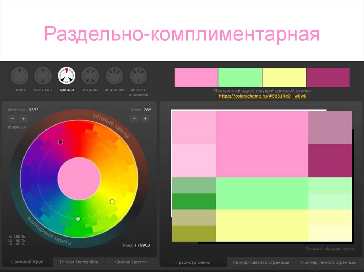364x272 pixels.
Task: Switch to the Список Цветов tab
Action: pos(131,262)
